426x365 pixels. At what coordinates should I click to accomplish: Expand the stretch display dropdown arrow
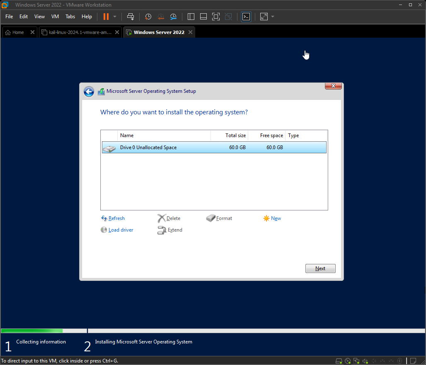tap(273, 17)
